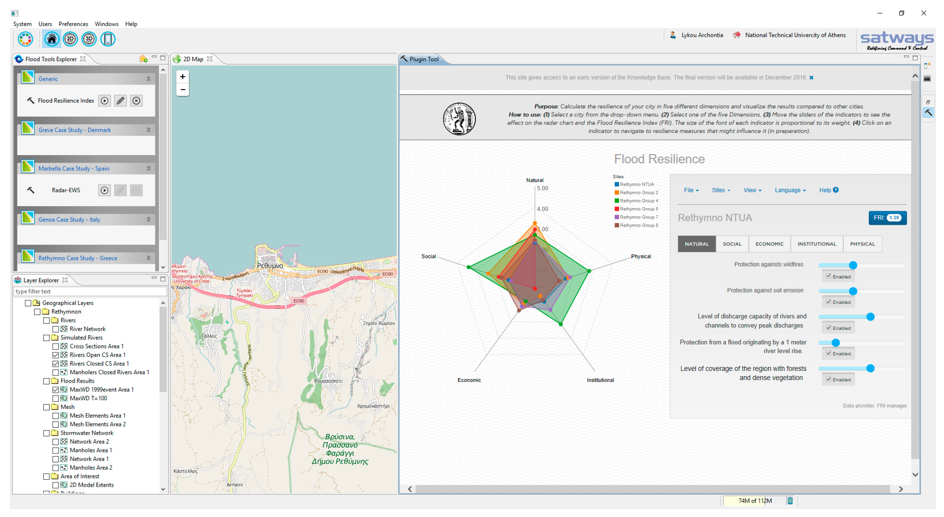Uncheck the MaxWD 1999event Area 1 layer
944x517 pixels.
55,390
